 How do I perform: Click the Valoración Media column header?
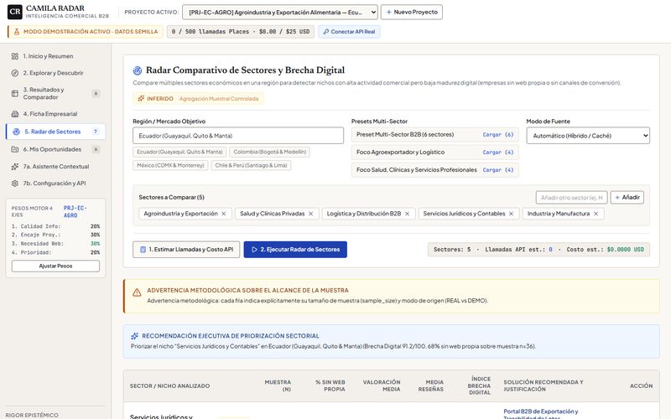click(x=382, y=385)
